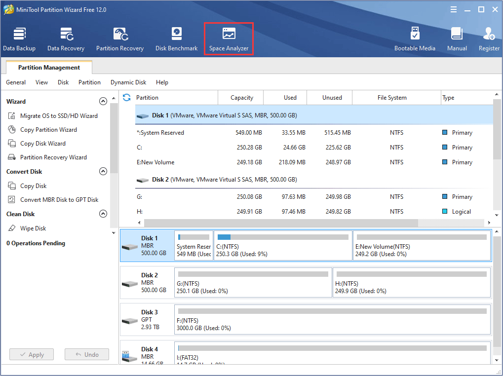Viewport: 503px width, 376px height.
Task: Click the Logical color square for H: row
Action: click(x=445, y=211)
